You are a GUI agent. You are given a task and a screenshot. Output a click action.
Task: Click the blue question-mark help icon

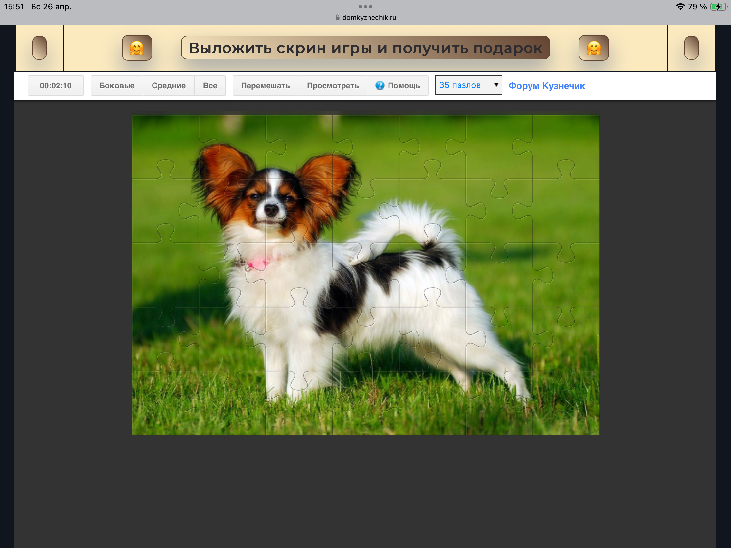click(x=380, y=85)
